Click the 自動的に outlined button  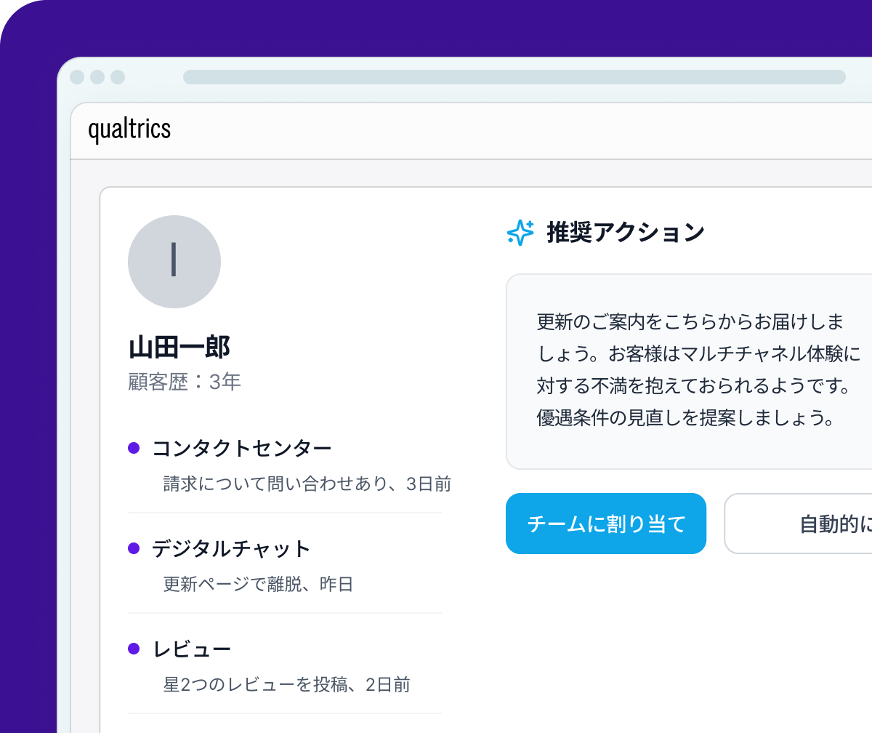tap(798, 524)
